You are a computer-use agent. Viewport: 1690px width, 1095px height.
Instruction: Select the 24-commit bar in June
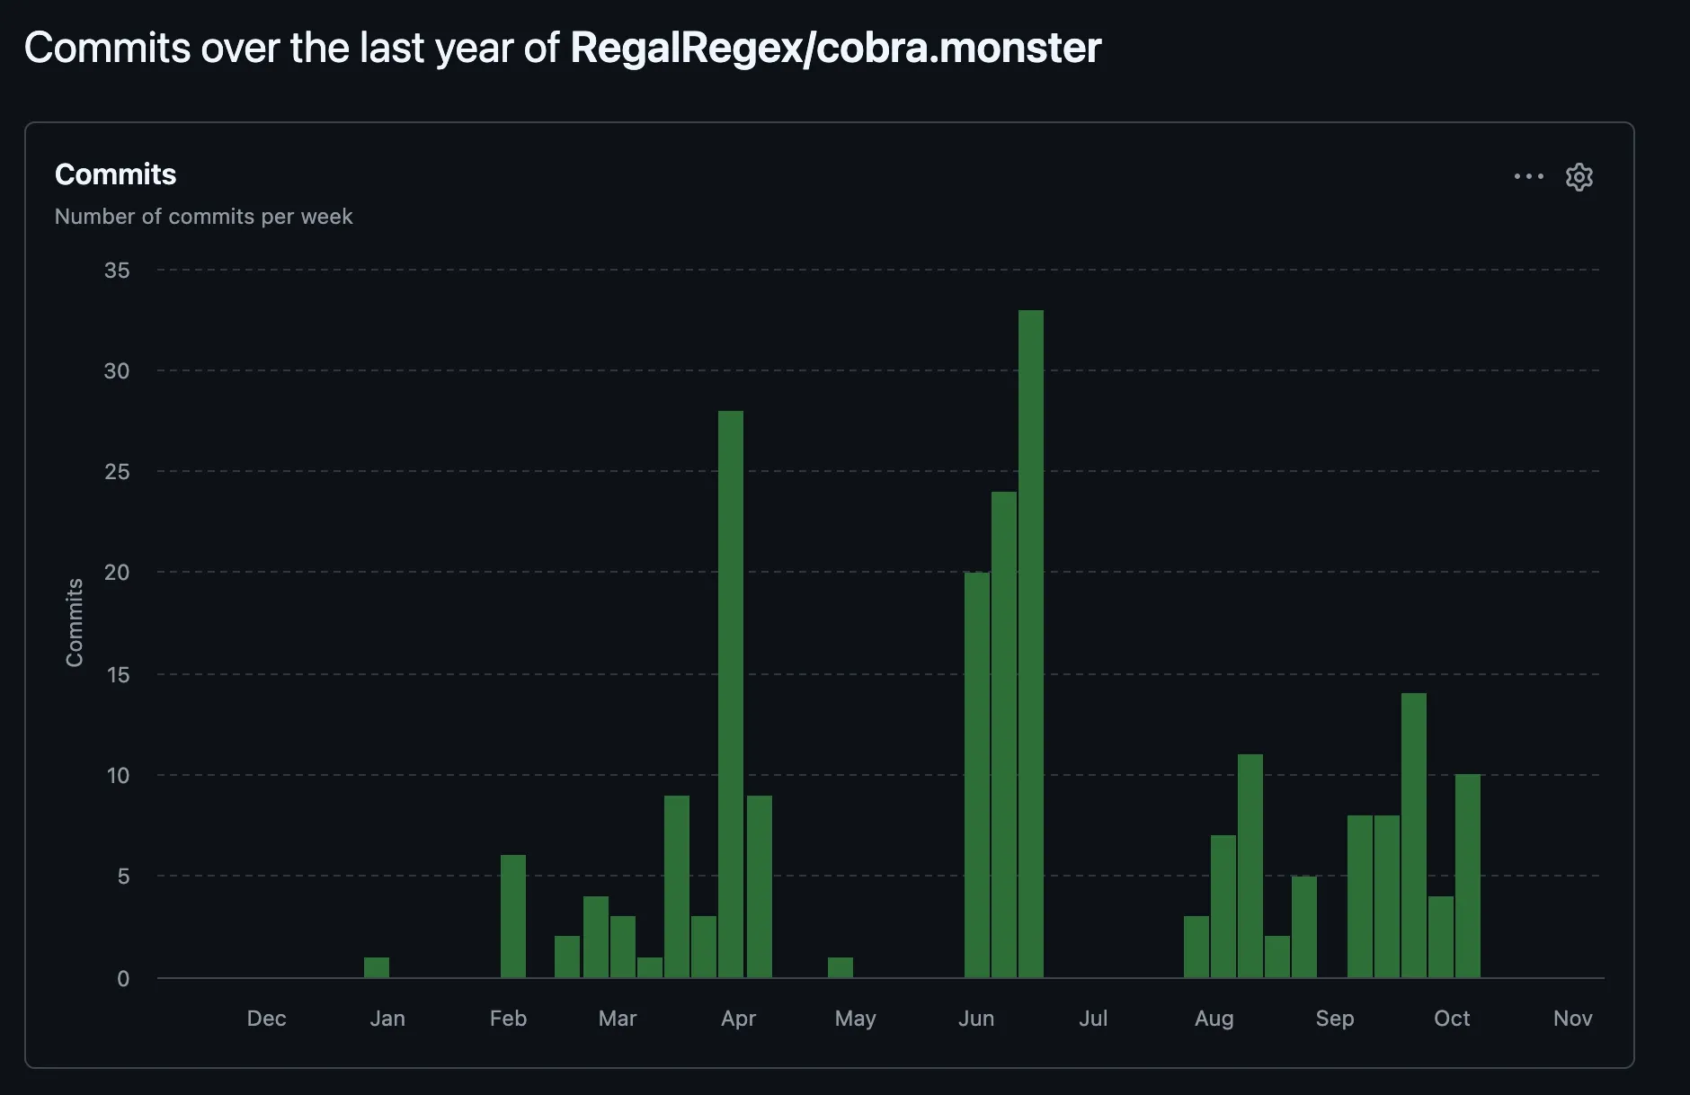pos(1004,734)
